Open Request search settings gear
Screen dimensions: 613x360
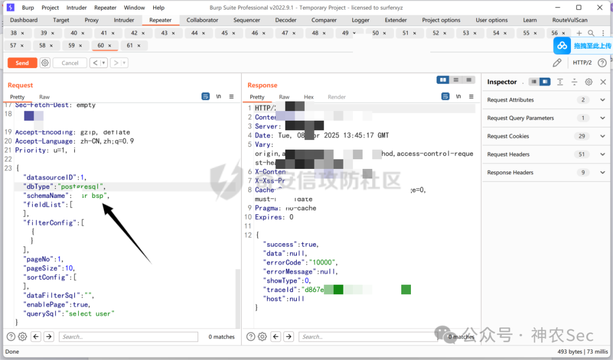23,337
